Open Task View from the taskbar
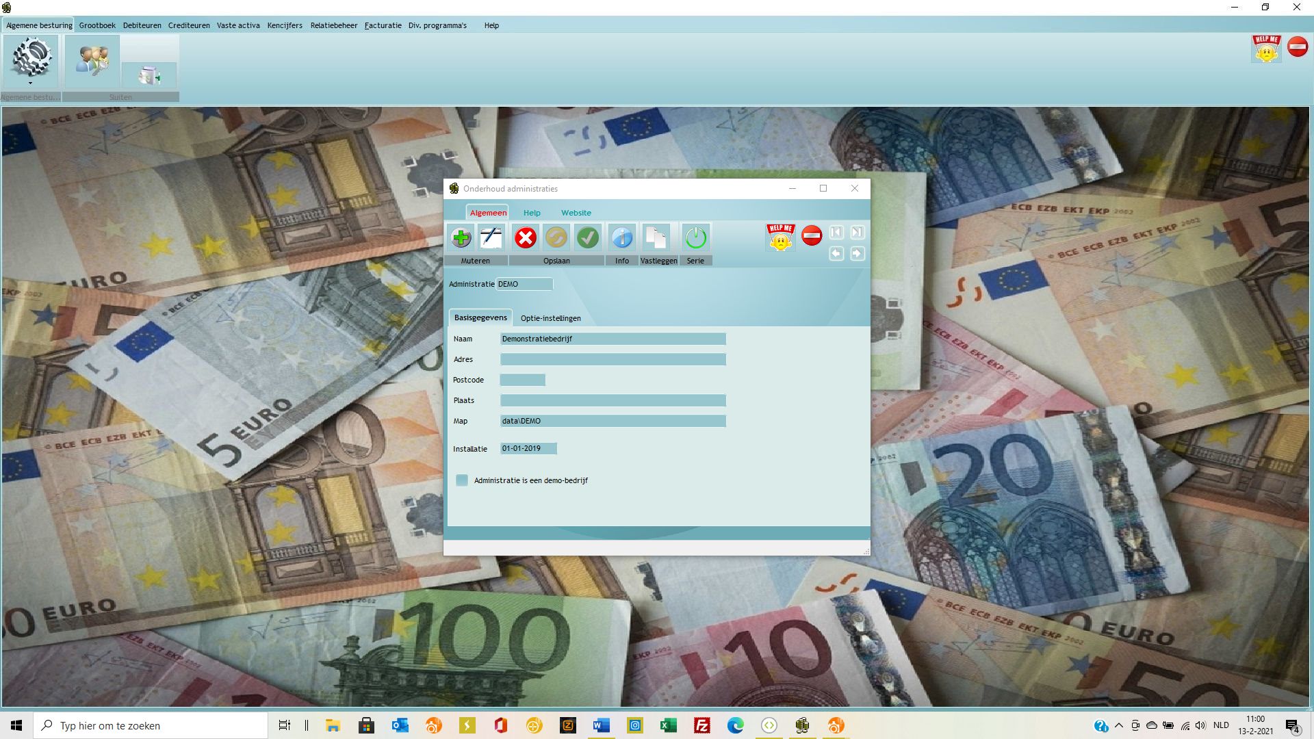This screenshot has width=1314, height=739. coord(284,725)
